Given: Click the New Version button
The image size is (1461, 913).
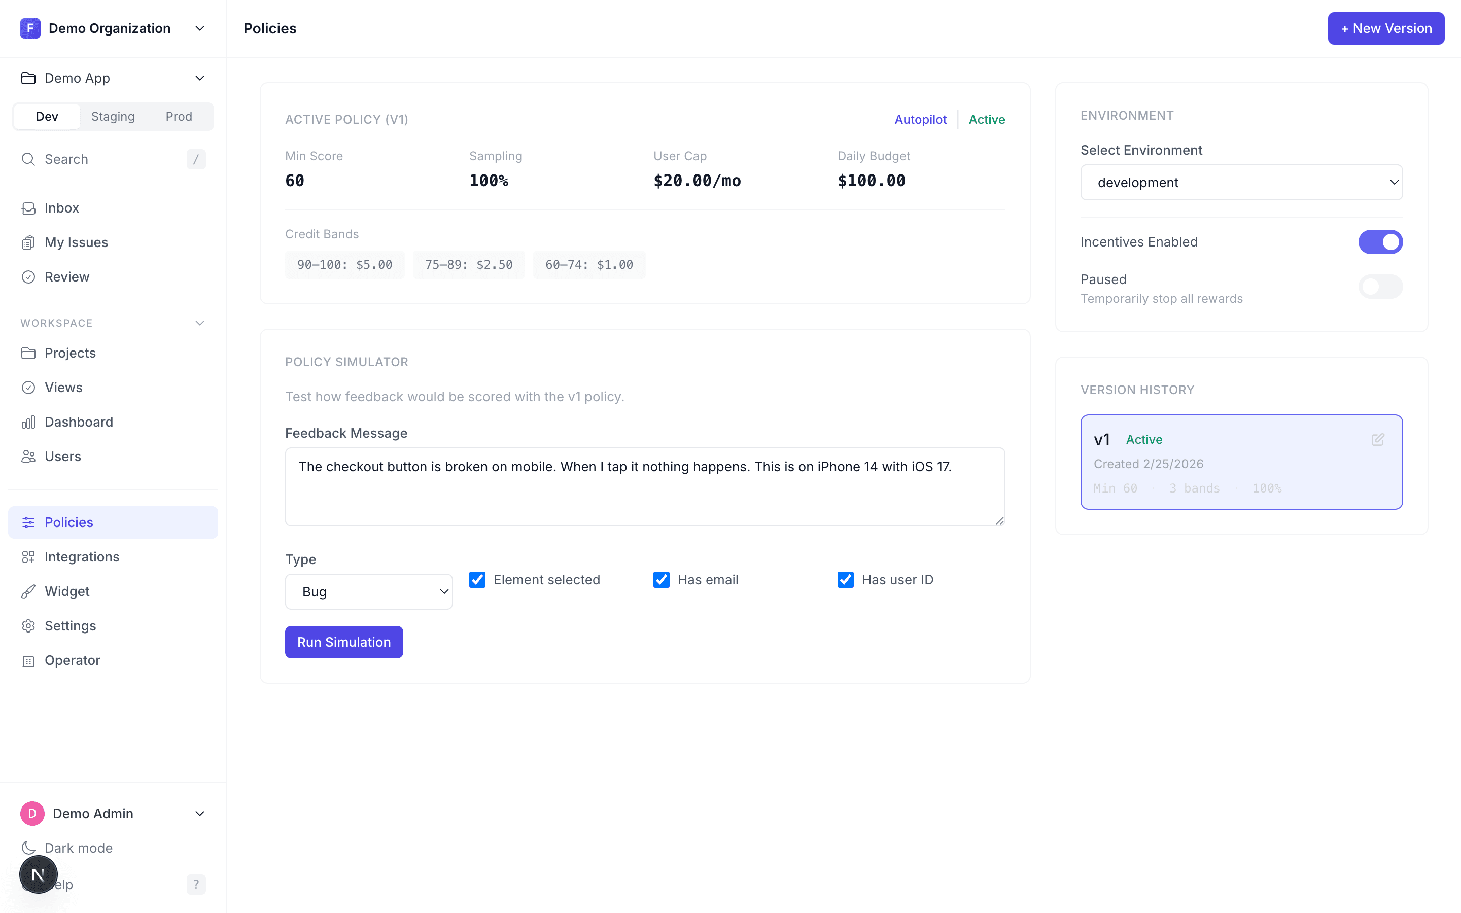Looking at the screenshot, I should click(x=1385, y=28).
